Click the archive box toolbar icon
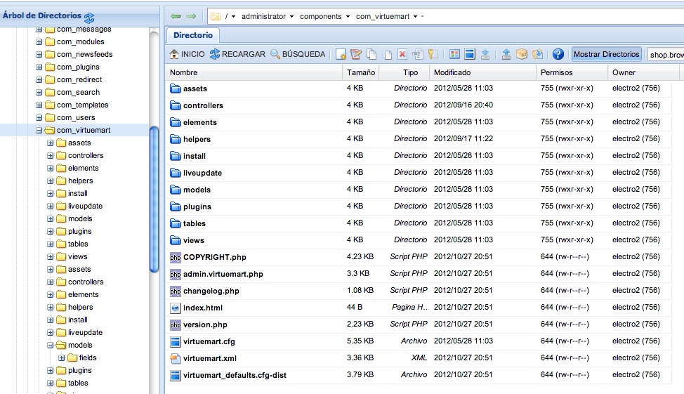 point(521,54)
